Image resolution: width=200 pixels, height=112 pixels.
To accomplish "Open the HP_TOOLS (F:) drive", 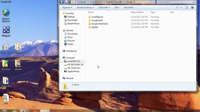I will [74, 68].
